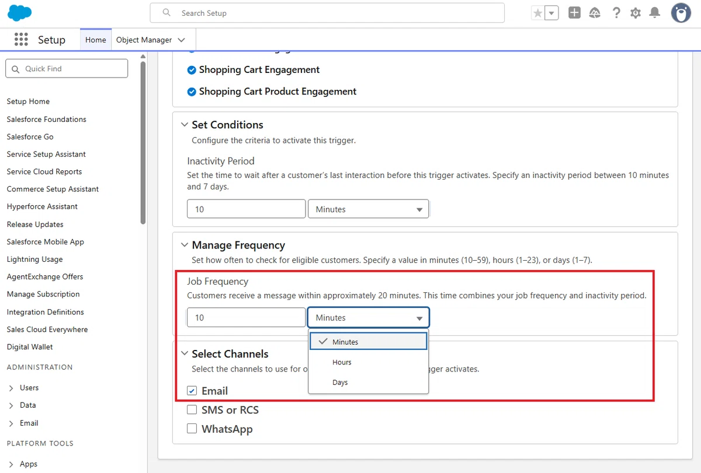Open the App Launcher grid icon
701x473 pixels.
click(21, 40)
